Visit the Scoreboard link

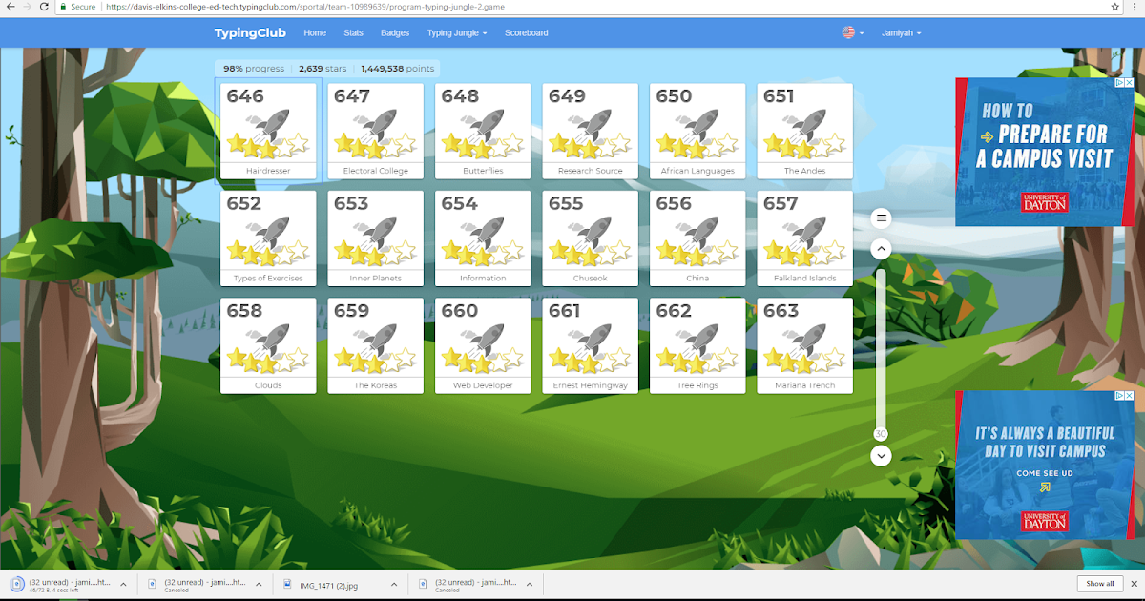coord(526,32)
